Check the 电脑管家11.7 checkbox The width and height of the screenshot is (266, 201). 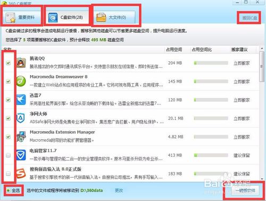coord(8,155)
